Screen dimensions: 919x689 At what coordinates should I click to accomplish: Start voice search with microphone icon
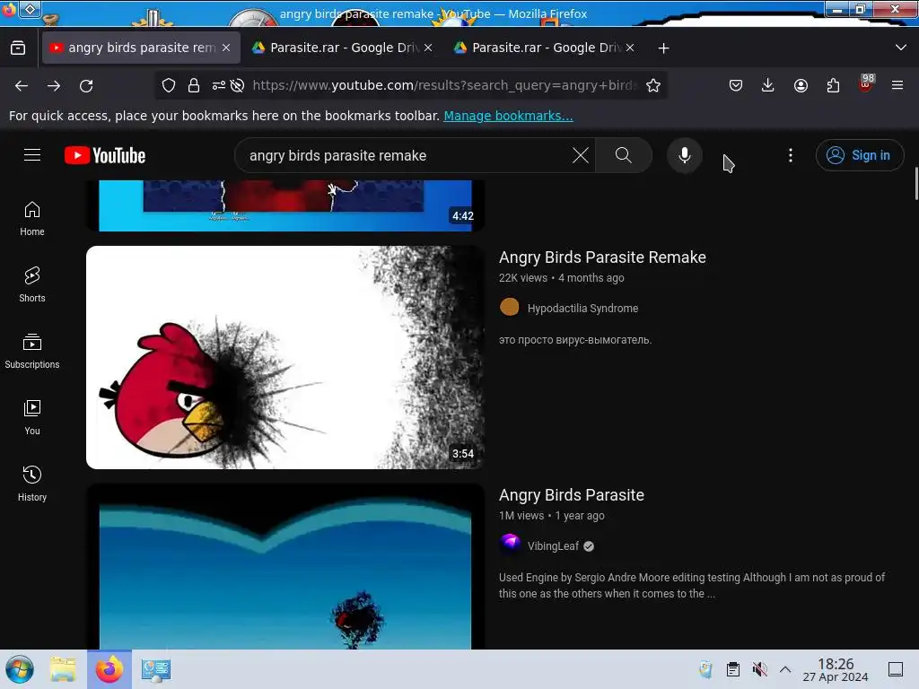[684, 155]
